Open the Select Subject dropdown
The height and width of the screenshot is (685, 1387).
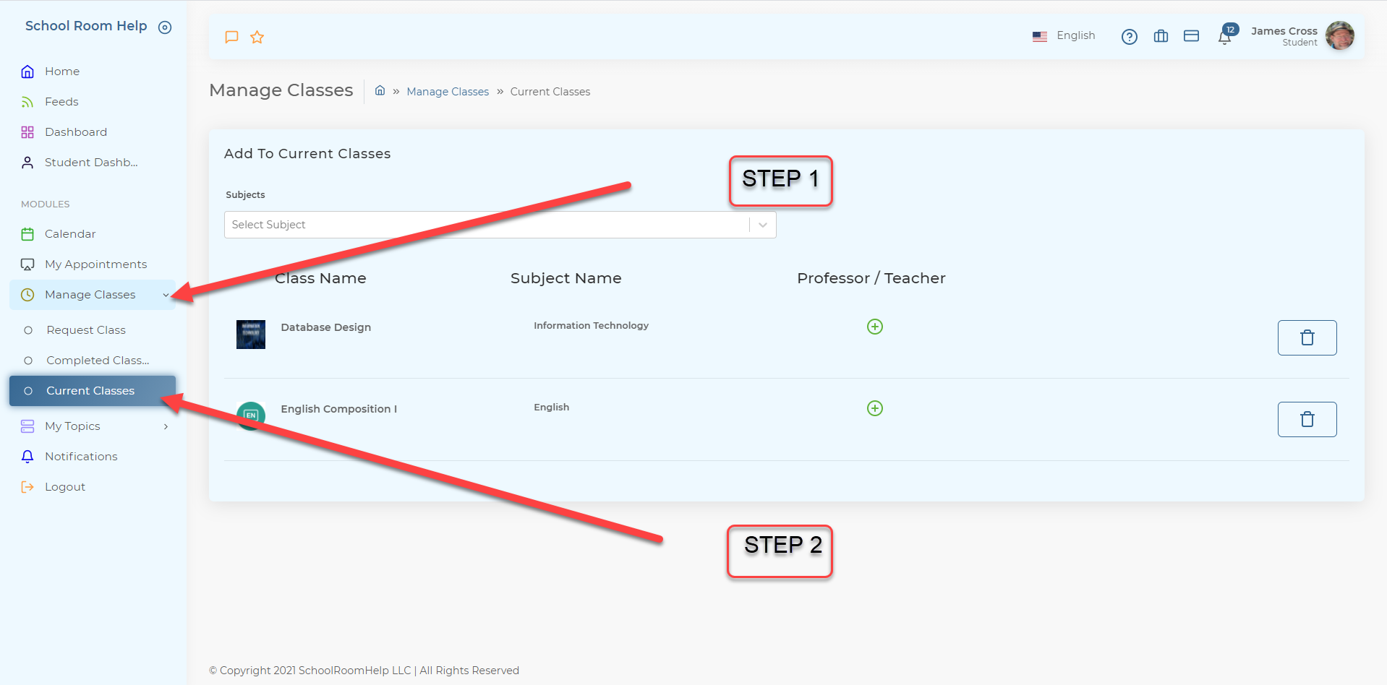pos(500,225)
